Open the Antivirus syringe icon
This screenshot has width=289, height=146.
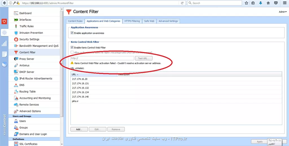pyautogui.click(x=16, y=65)
